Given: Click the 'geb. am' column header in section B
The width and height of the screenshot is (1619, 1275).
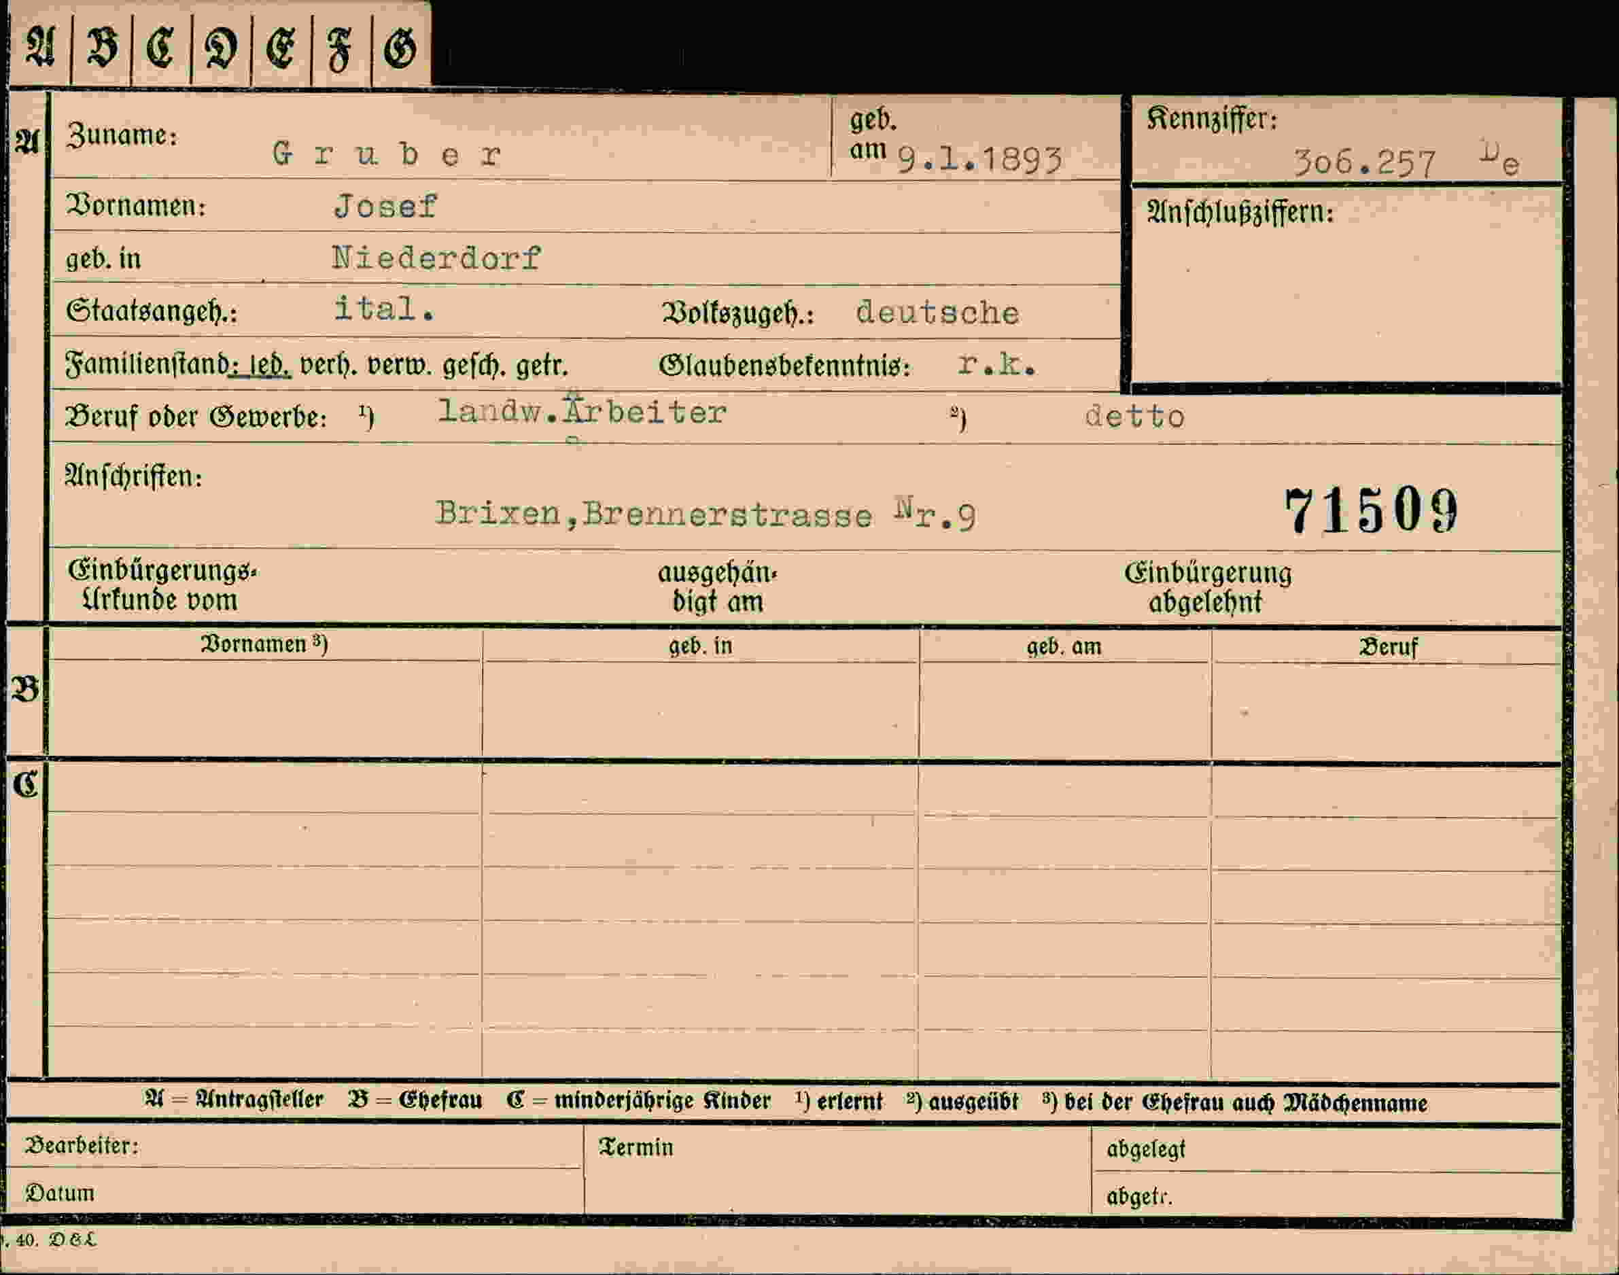Looking at the screenshot, I should click(x=1064, y=646).
